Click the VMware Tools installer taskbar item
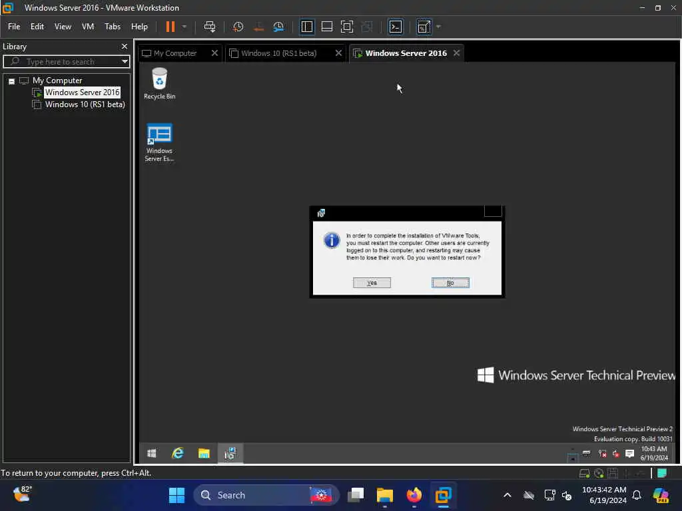 [230, 454]
